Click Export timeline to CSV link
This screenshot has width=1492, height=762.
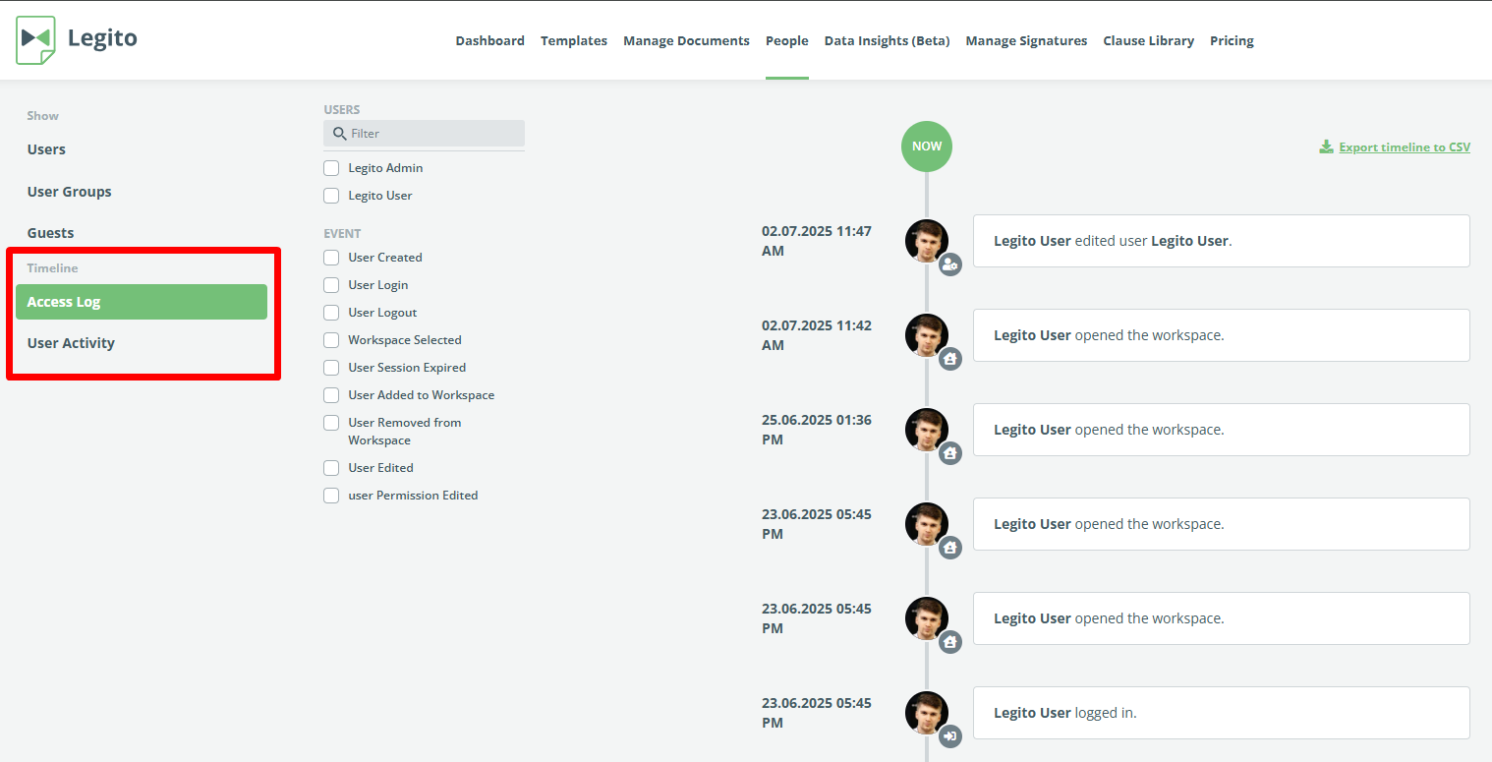click(x=1405, y=147)
